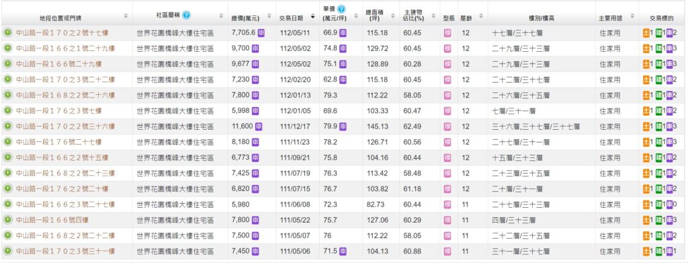Click the 交易標的 column header

pos(661,17)
